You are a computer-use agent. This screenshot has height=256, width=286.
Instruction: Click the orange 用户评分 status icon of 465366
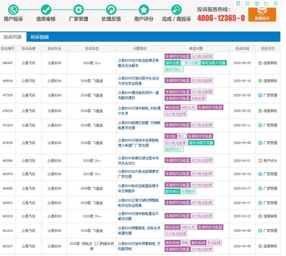[x=260, y=160]
